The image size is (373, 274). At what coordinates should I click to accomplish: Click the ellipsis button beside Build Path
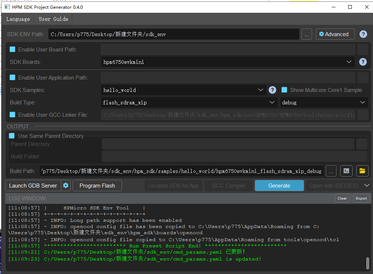(331, 171)
